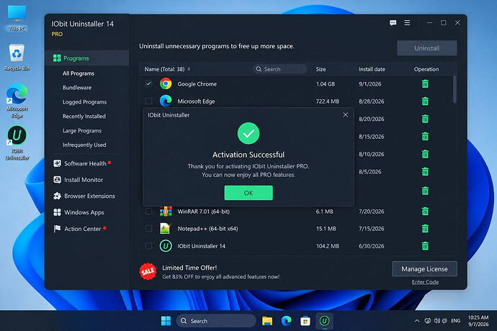This screenshot has height=331, width=497.
Task: Click the Enter Code link
Action: point(425,282)
